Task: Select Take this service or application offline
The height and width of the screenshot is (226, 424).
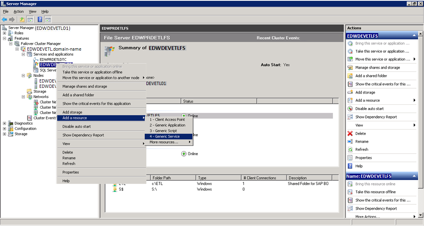Action: [101, 72]
